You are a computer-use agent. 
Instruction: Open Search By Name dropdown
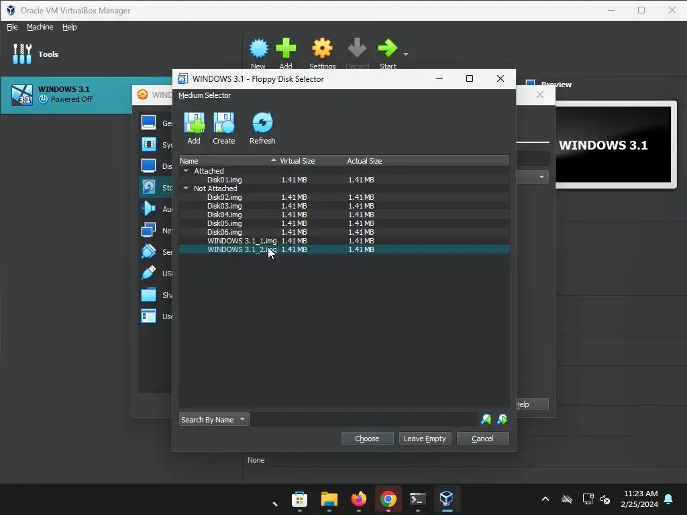click(x=214, y=420)
